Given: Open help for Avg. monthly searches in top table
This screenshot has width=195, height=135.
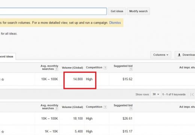Looking at the screenshot, I should pyautogui.click(x=57, y=69).
